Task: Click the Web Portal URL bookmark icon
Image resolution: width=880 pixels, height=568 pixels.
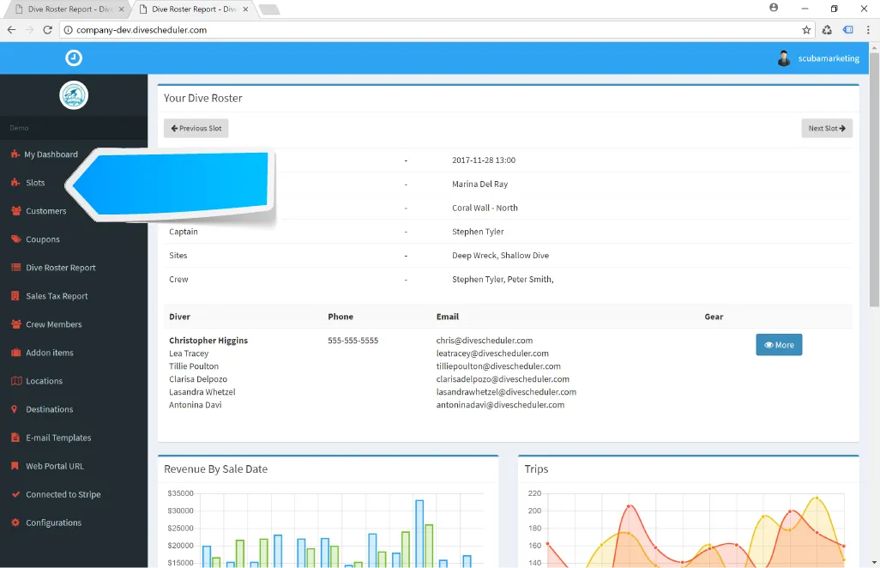Action: (15, 466)
